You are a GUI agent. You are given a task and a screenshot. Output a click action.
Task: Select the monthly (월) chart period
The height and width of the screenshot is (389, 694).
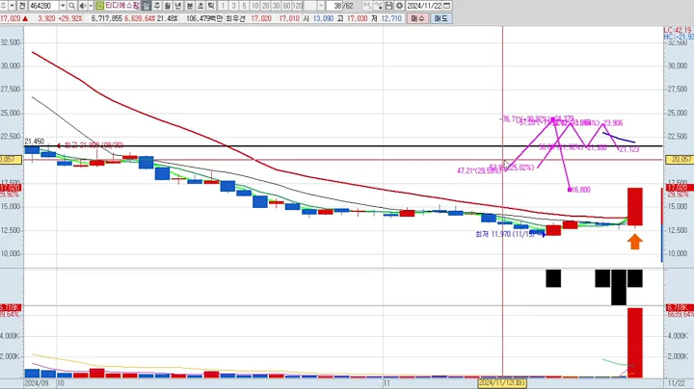tap(168, 6)
